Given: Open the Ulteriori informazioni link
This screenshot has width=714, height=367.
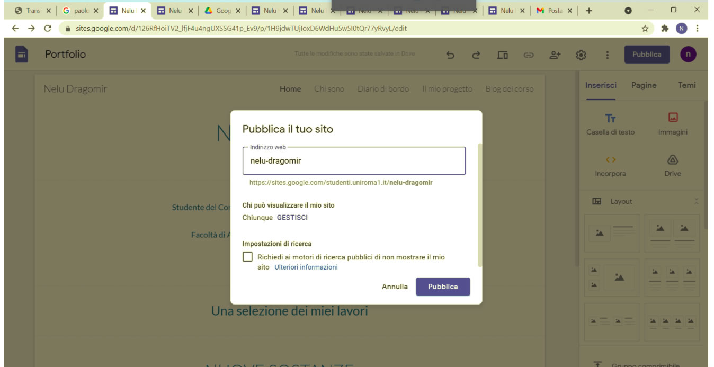Looking at the screenshot, I should pyautogui.click(x=306, y=267).
